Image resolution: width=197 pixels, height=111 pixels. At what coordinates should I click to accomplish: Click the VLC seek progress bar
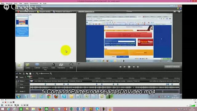99,100
